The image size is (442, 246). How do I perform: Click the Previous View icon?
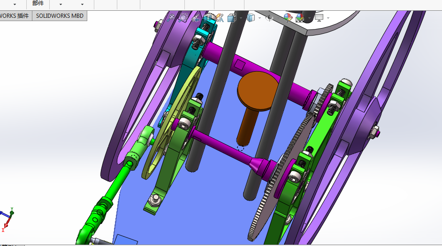(195, 18)
